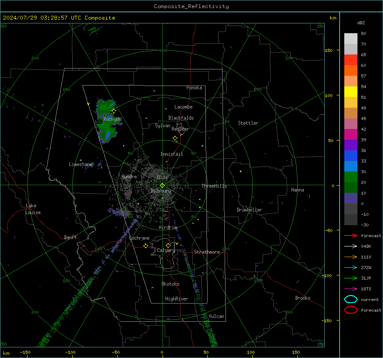Image resolution: width=383 pixels, height=358 pixels.
Task: Click the Strathmore city label
Action: coord(207,252)
